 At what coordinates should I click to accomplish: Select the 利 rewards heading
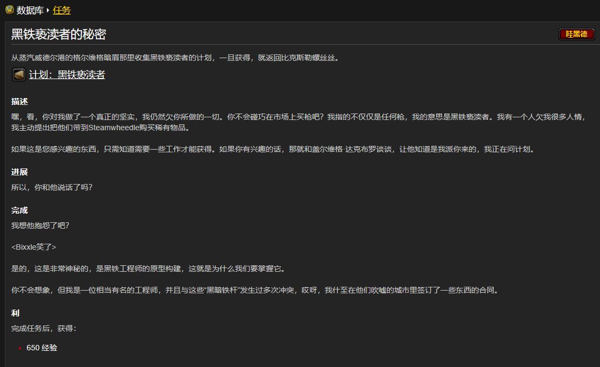pos(15,313)
